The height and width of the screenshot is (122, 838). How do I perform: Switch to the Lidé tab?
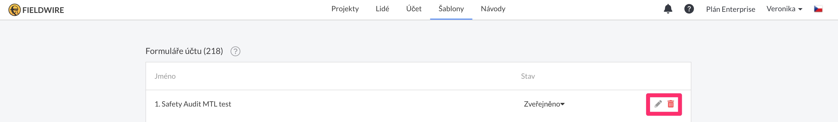382,9
